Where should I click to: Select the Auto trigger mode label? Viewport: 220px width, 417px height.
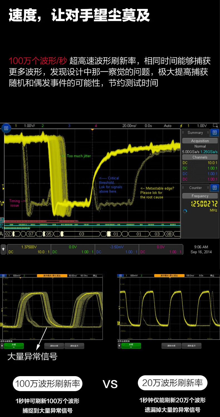click(168, 126)
